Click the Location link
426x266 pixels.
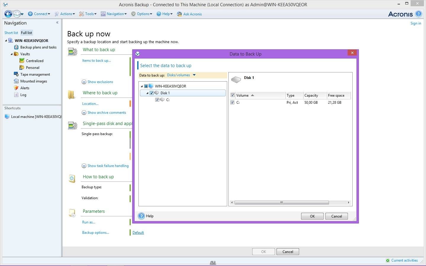click(90, 104)
